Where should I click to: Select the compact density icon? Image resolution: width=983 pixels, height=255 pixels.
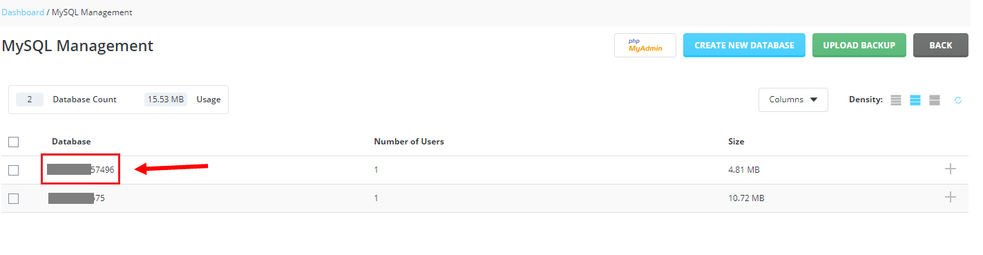coord(896,100)
